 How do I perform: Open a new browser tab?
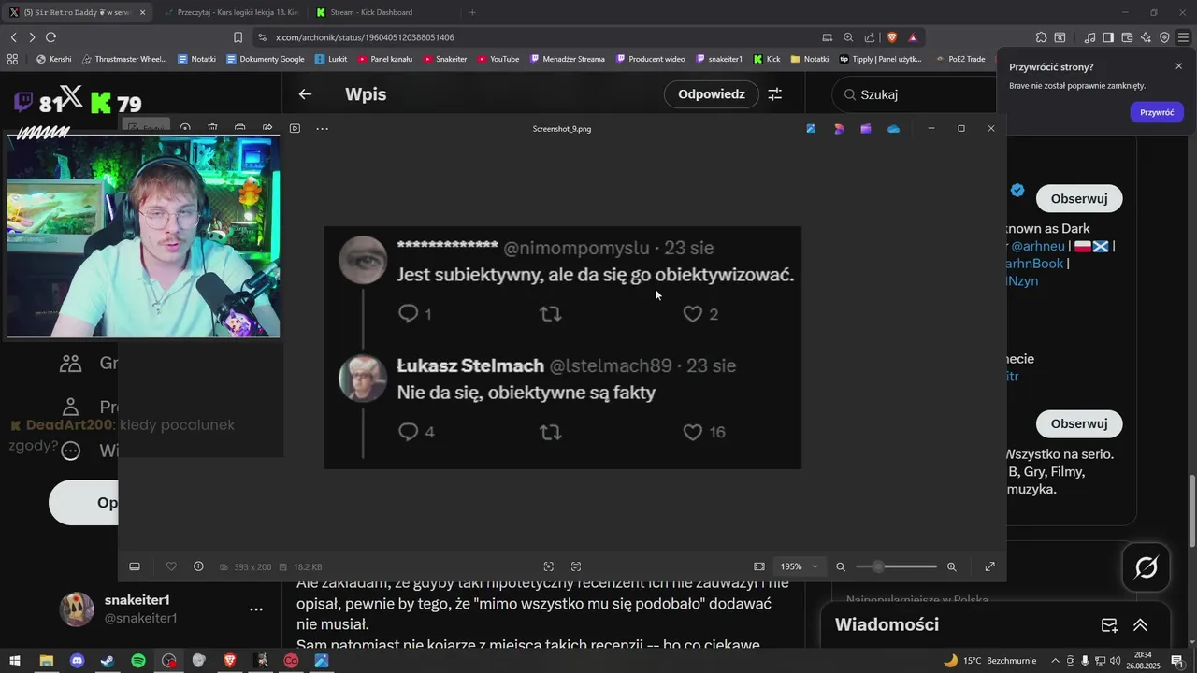click(472, 12)
